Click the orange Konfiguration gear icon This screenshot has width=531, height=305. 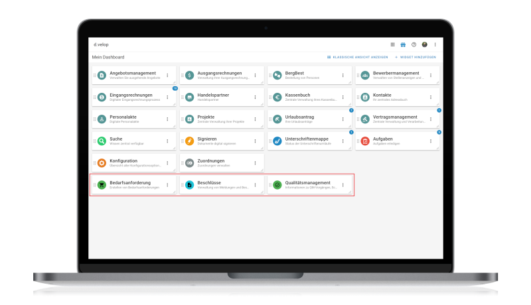point(102,163)
